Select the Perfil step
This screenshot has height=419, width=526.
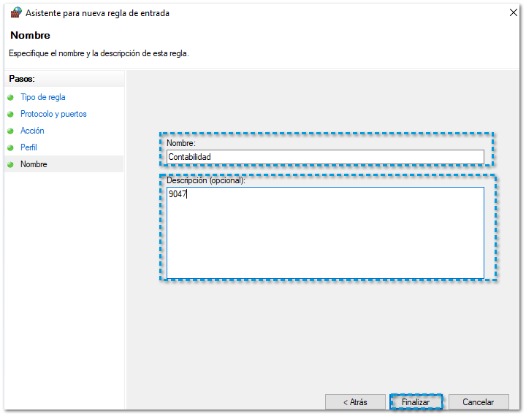[29, 147]
